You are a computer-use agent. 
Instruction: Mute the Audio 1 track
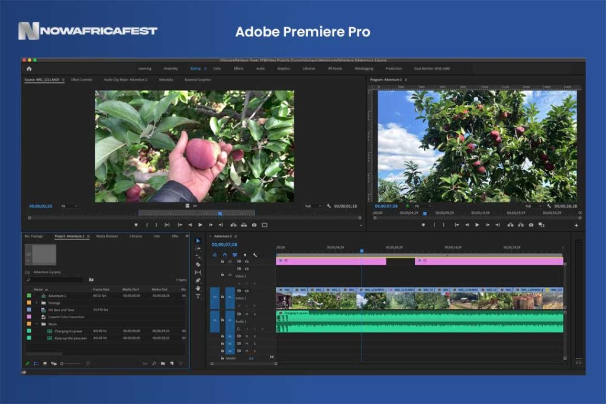click(x=247, y=314)
